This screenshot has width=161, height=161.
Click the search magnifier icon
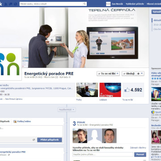(85, 4)
